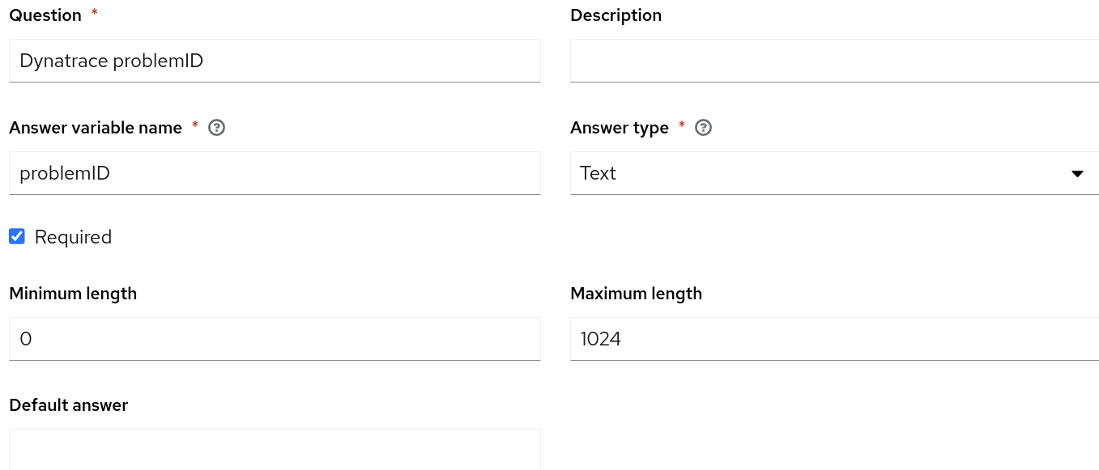
Task: Click into the Default answer text area
Action: point(275,450)
